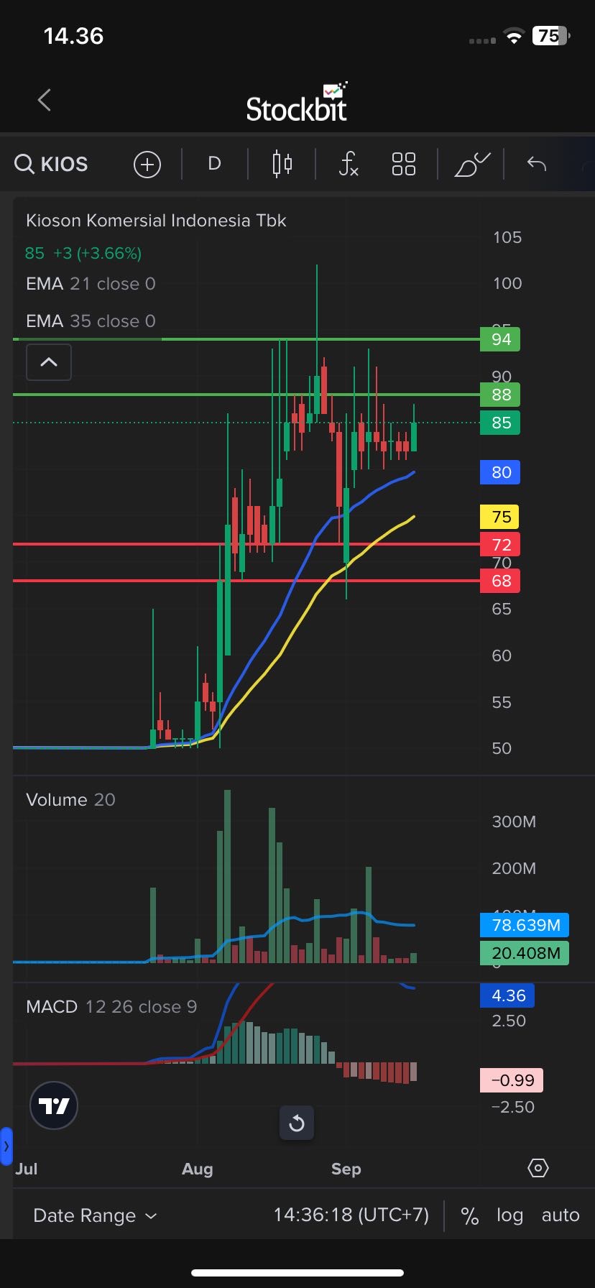This screenshot has width=595, height=1288.
Task: Collapse the indicator legend with the chevron
Action: tap(49, 362)
